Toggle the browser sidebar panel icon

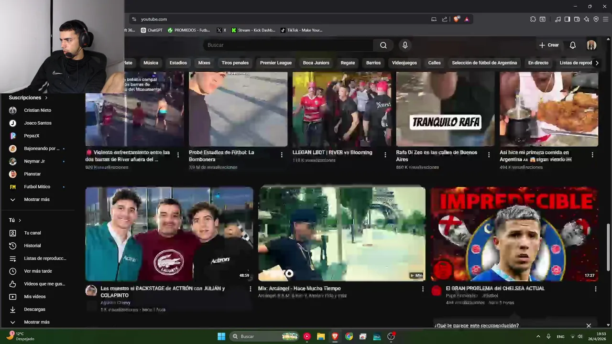(567, 19)
